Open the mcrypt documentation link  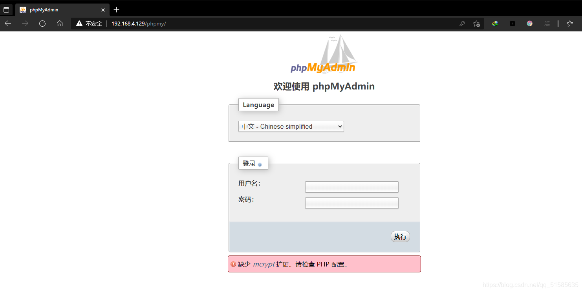264,264
